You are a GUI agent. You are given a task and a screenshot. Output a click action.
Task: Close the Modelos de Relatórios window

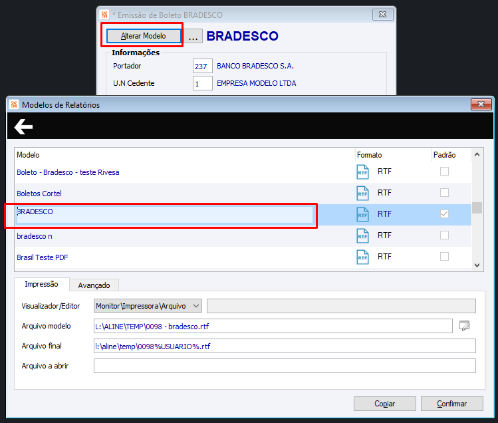pyautogui.click(x=481, y=104)
